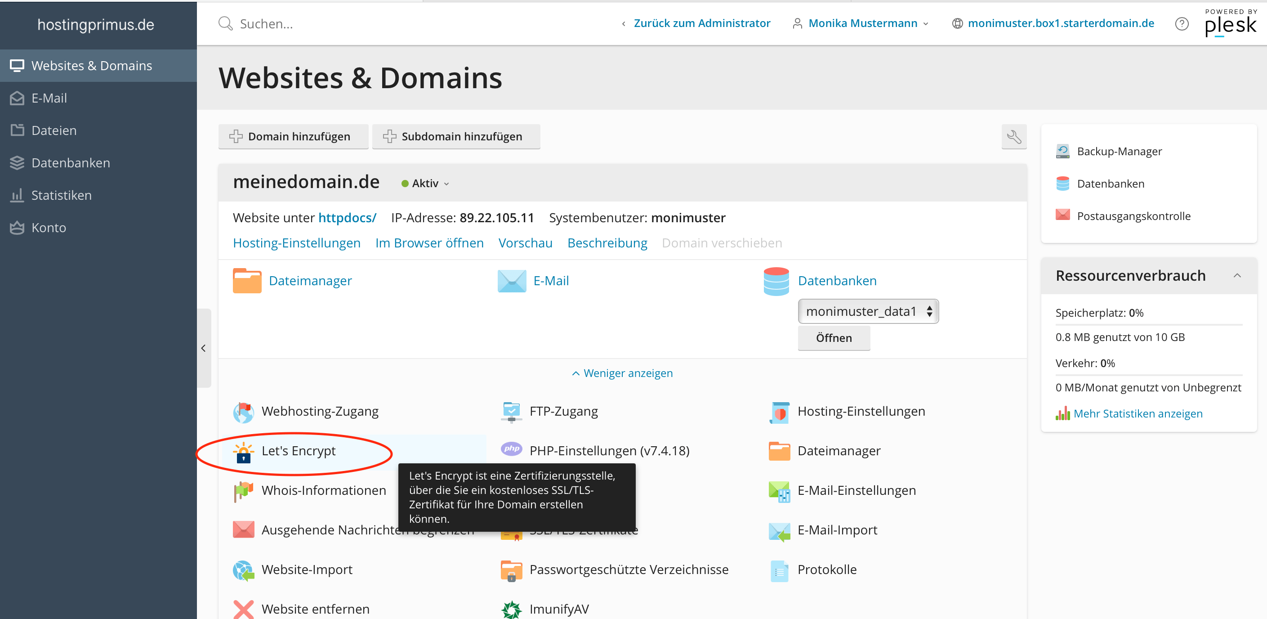Click the Postausgangskontrolle envelope icon
The image size is (1267, 619).
pyautogui.click(x=1062, y=215)
